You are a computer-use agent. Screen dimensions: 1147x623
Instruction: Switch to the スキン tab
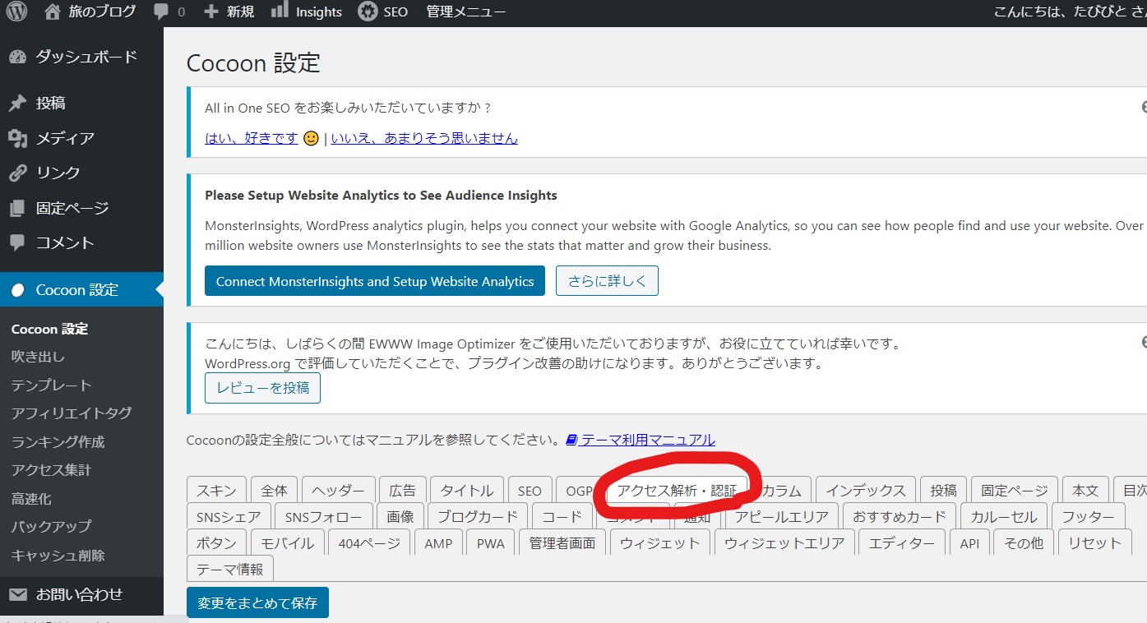(x=216, y=491)
